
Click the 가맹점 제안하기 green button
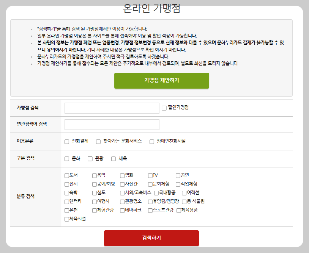point(161,81)
